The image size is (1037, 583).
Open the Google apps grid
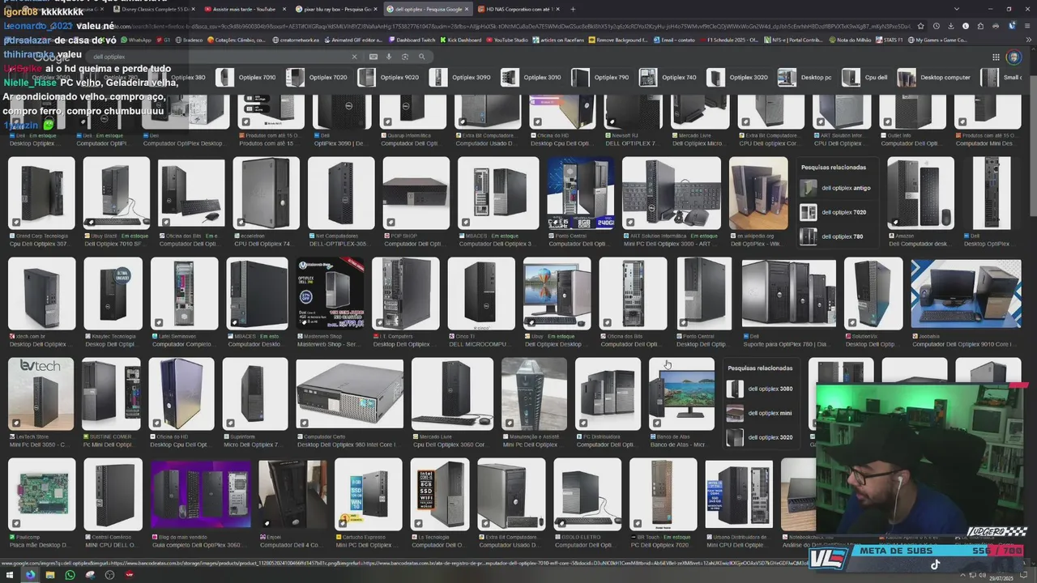tap(996, 57)
